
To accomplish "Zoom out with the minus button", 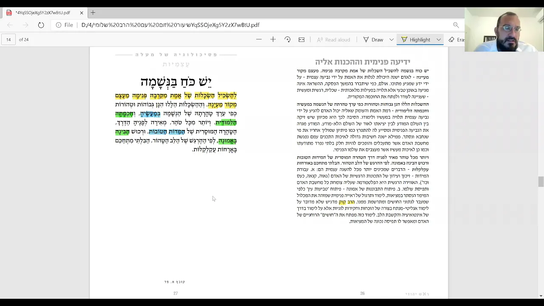I will pos(259,40).
